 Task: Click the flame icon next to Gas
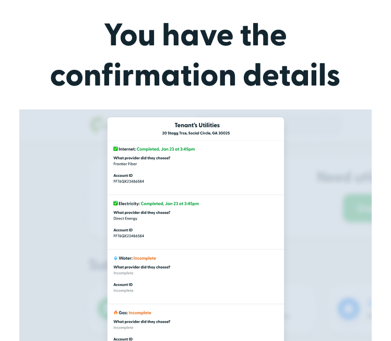[115, 312]
